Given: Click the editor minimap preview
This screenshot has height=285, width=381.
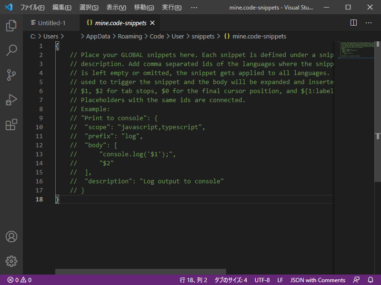Looking at the screenshot, I should coord(356,50).
